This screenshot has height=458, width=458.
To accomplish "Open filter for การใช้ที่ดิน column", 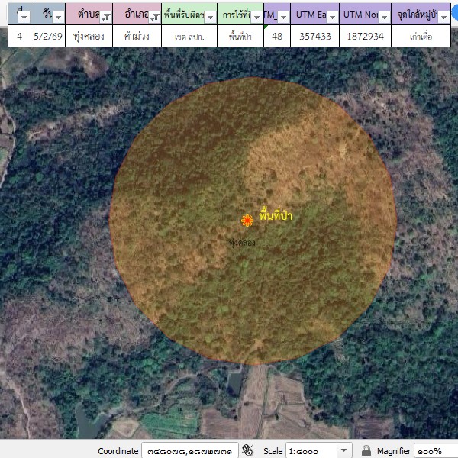I will point(256,17).
